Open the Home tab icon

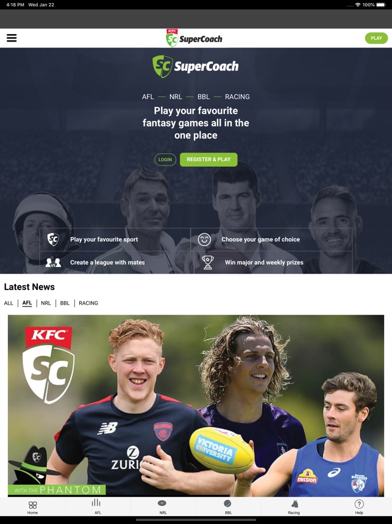click(33, 504)
